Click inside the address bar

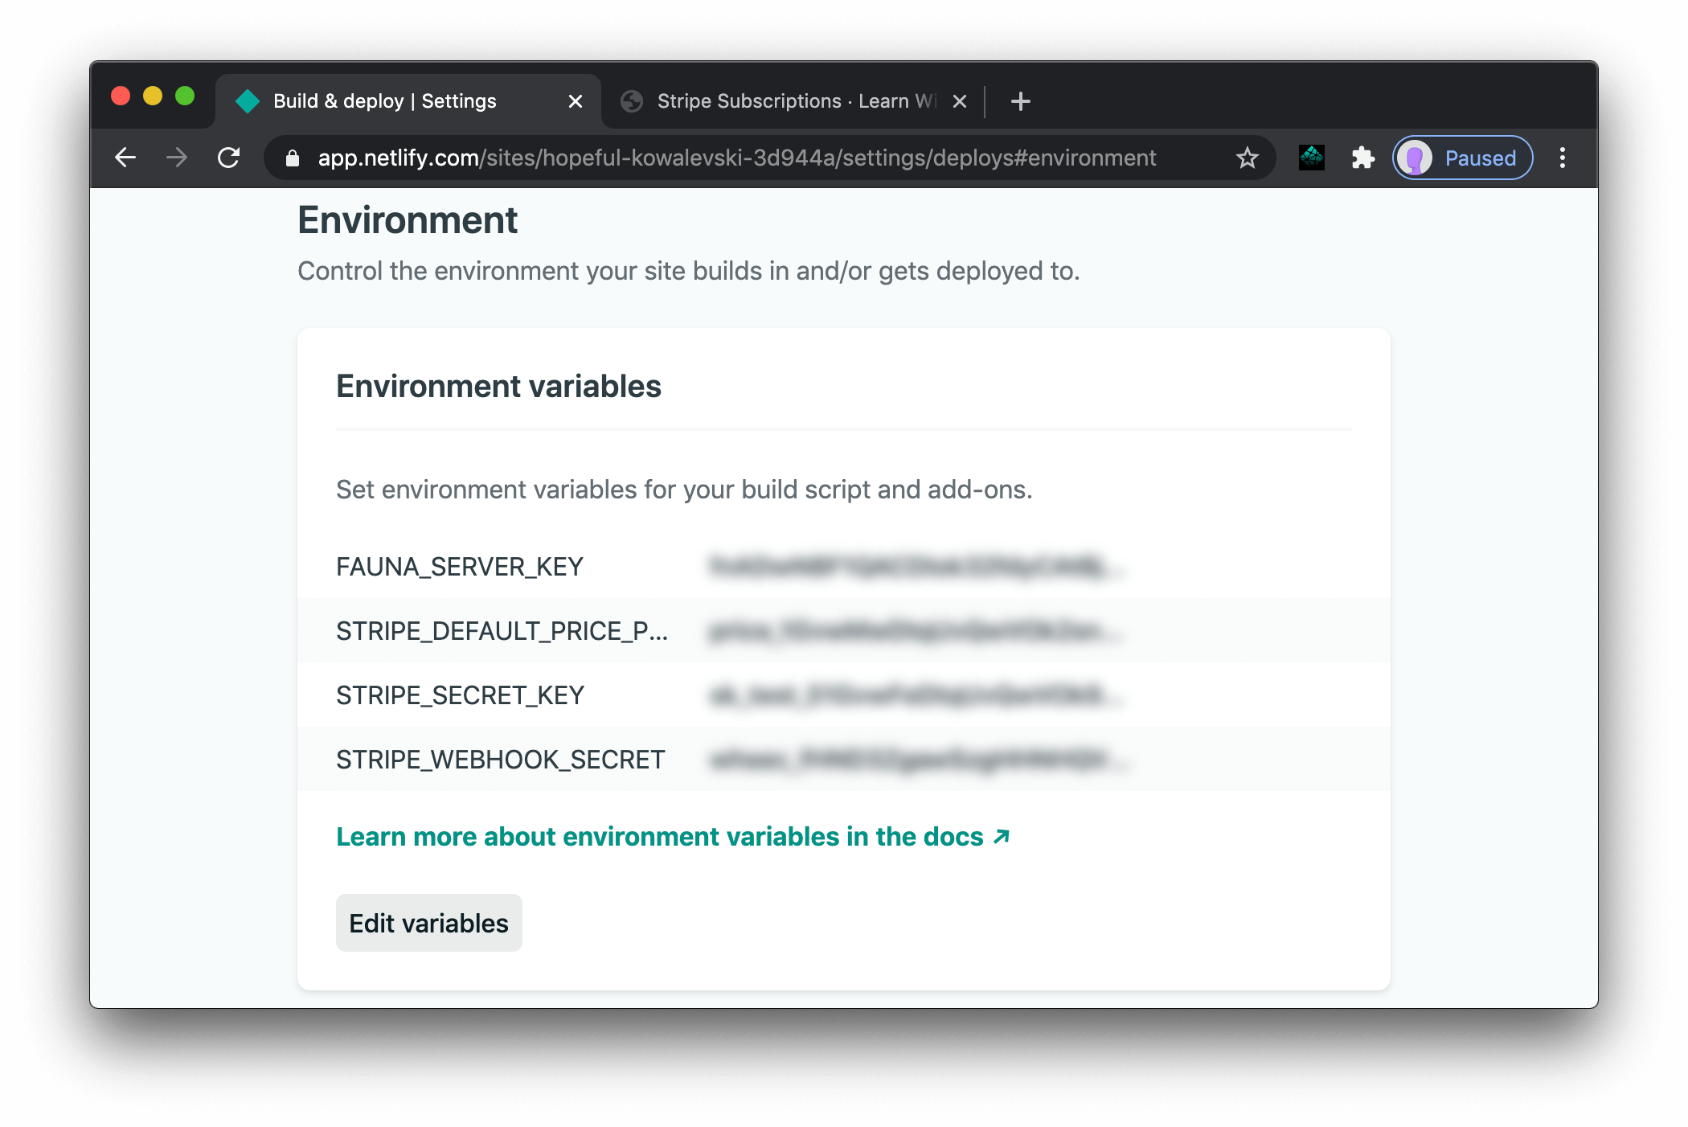point(723,158)
